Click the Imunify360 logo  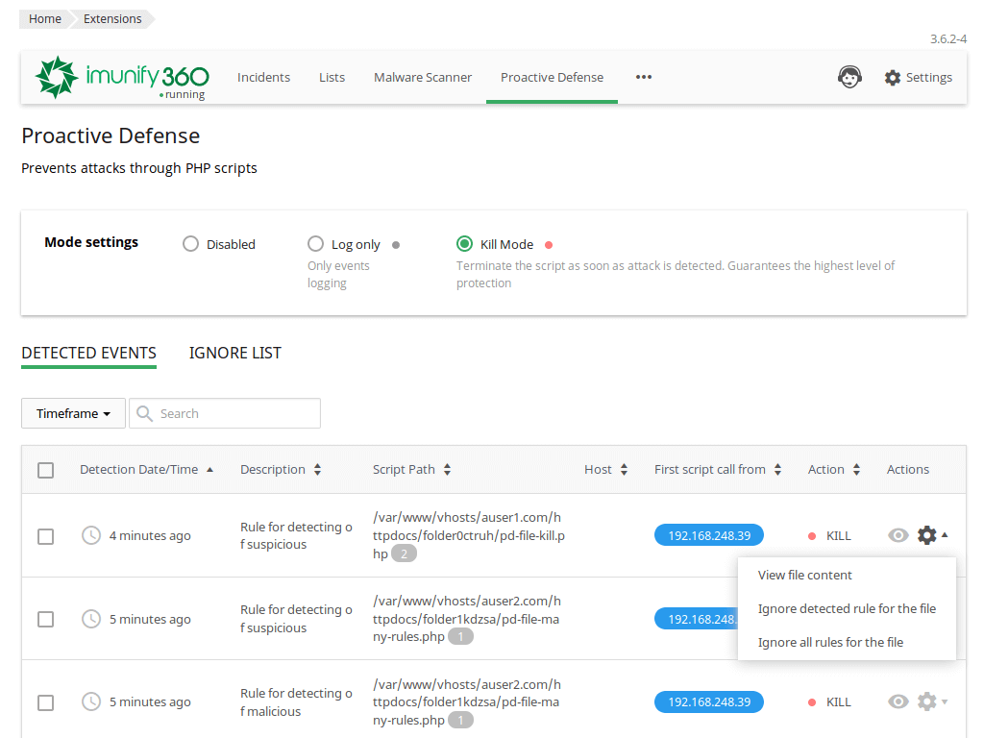click(x=122, y=77)
